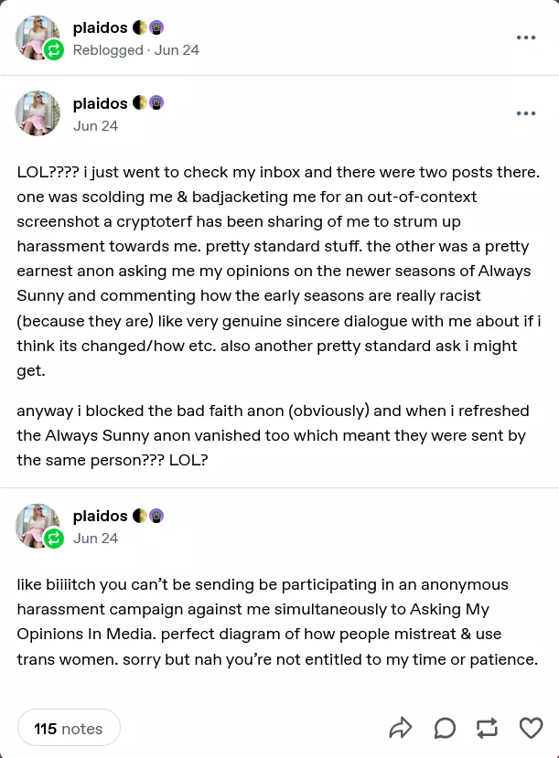Open the top reblog header options menu
Image resolution: width=559 pixels, height=758 pixels.
tap(525, 37)
